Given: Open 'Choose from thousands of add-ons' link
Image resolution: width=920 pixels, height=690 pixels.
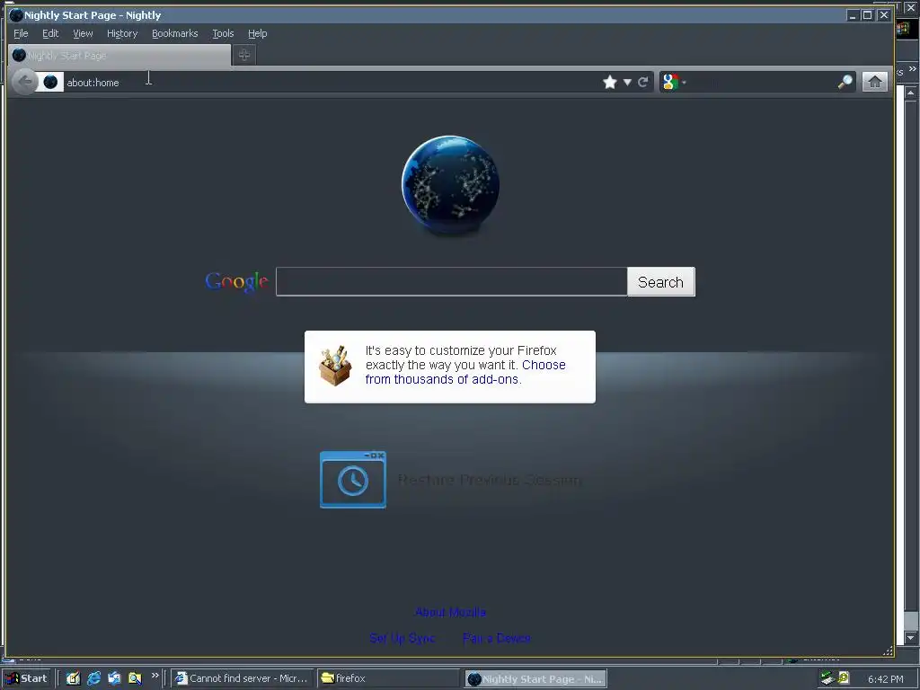Looking at the screenshot, I should (x=465, y=372).
